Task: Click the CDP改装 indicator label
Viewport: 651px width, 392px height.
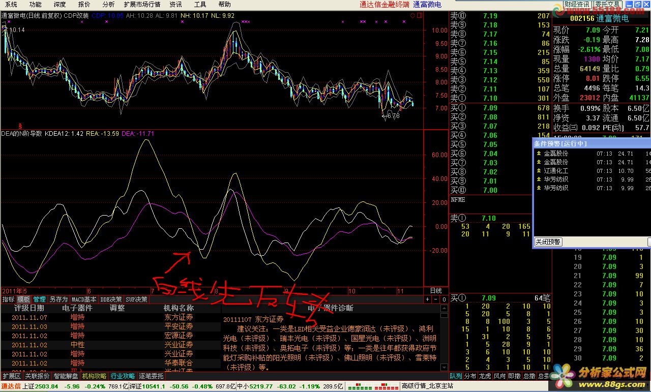Action: [x=76, y=16]
